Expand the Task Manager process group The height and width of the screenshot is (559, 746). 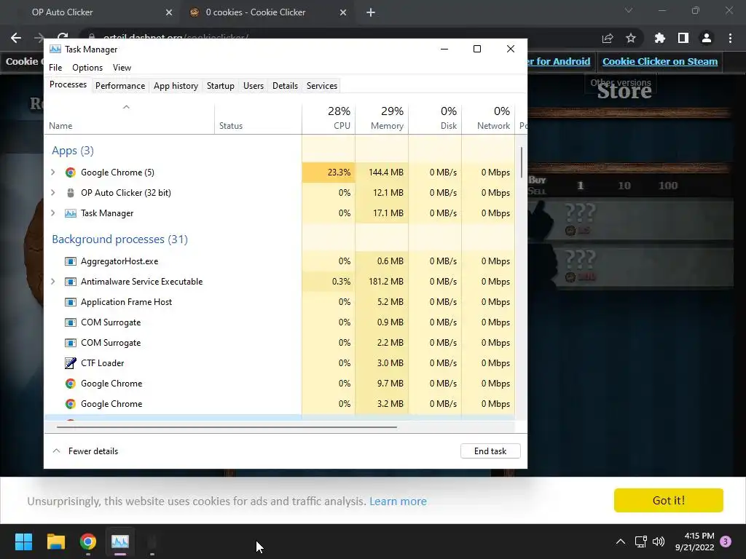click(52, 213)
